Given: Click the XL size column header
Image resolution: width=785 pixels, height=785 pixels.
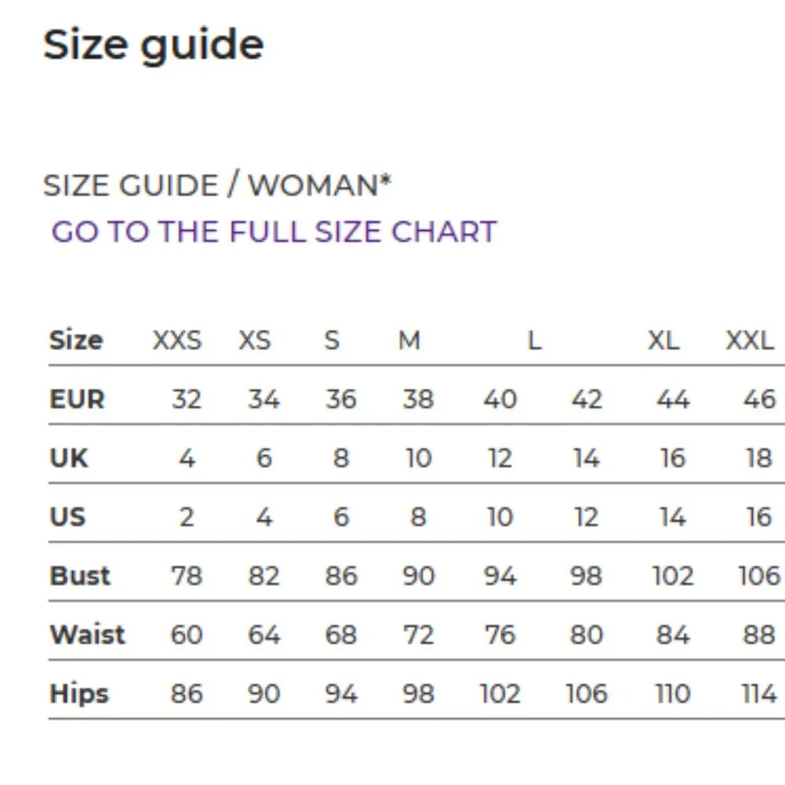Looking at the screenshot, I should 663,341.
